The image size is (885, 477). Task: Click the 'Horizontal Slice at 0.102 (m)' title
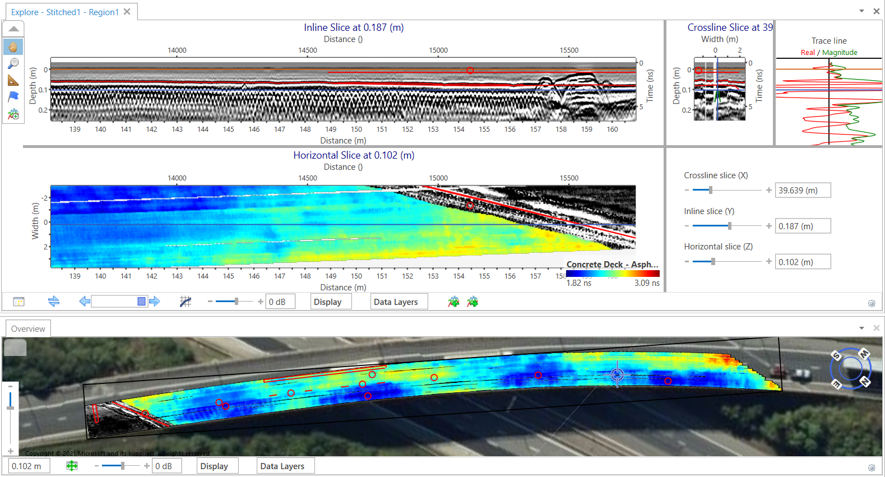(x=354, y=155)
